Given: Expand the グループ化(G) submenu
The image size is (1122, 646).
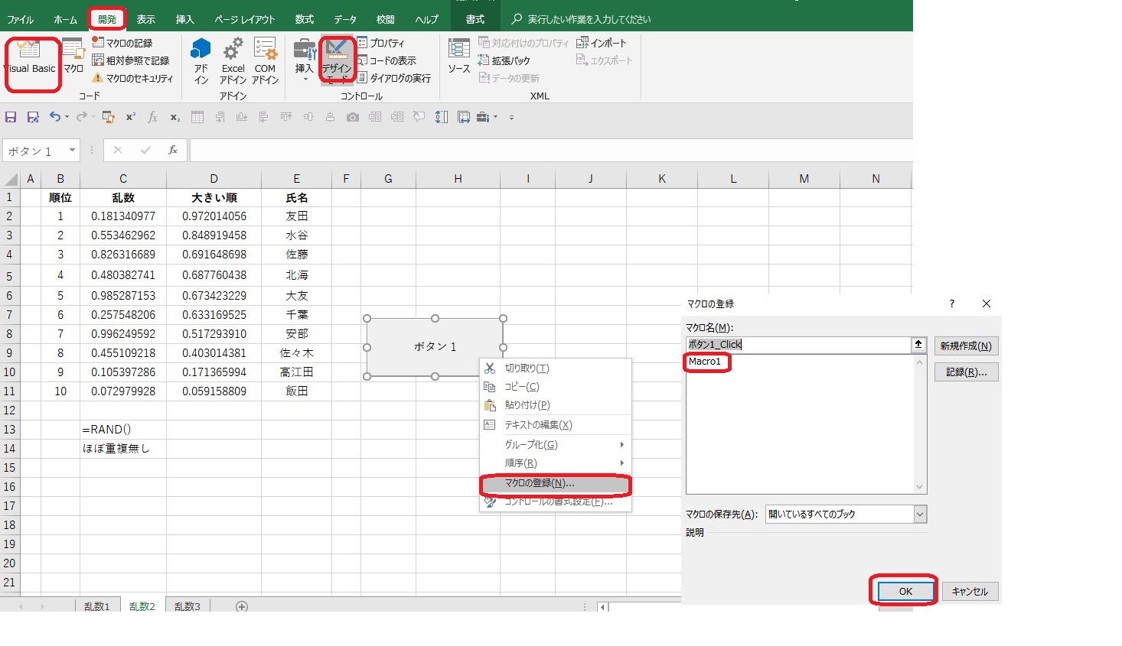Looking at the screenshot, I should 556,444.
